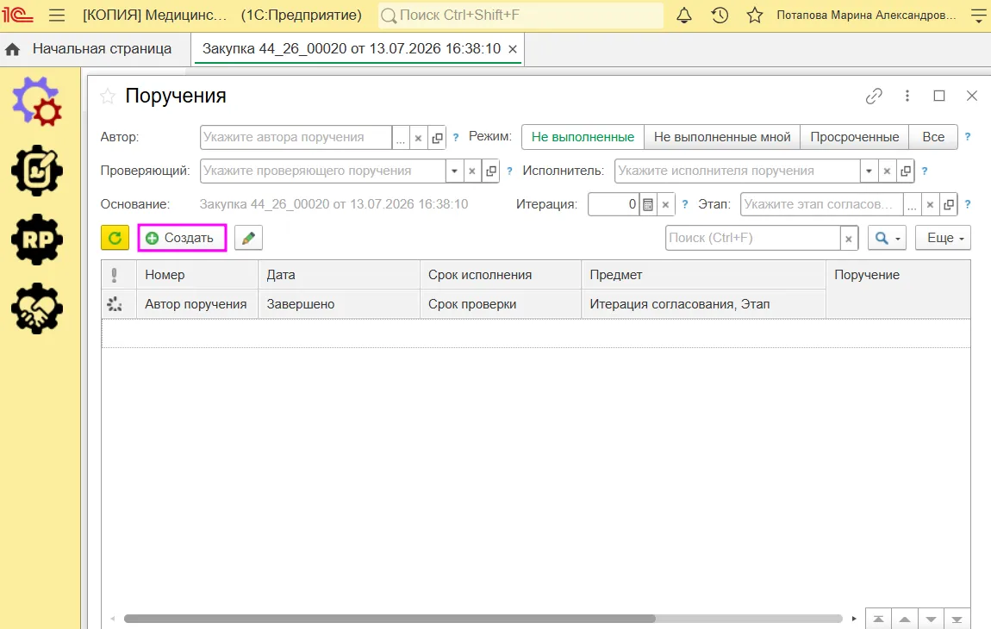991x629 pixels.
Task: Move up one row arrow button
Action: pyautogui.click(x=905, y=619)
